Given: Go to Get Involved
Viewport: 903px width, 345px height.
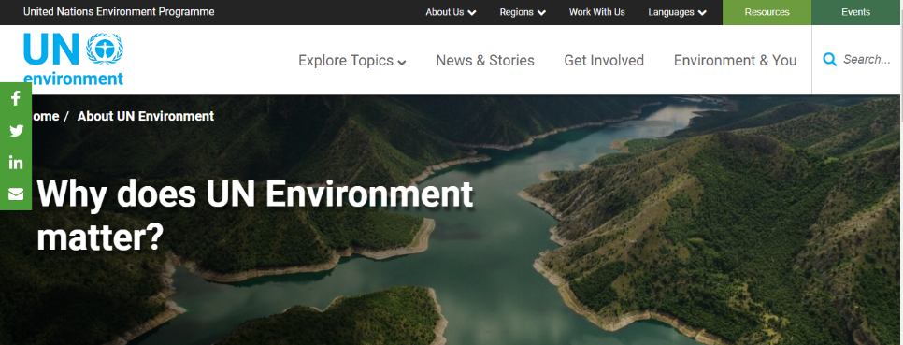Looking at the screenshot, I should 604,61.
